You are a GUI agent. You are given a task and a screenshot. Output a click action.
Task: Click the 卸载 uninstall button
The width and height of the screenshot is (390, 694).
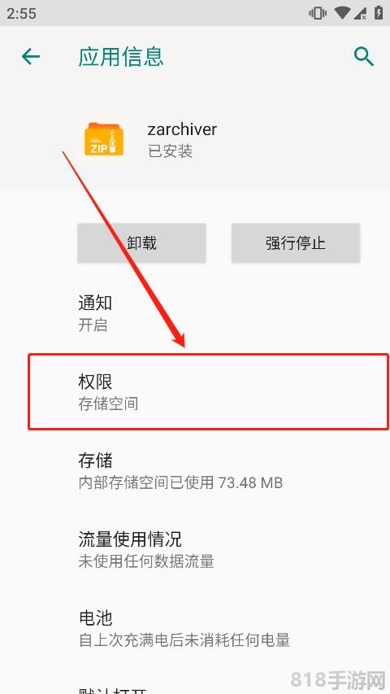coord(141,243)
